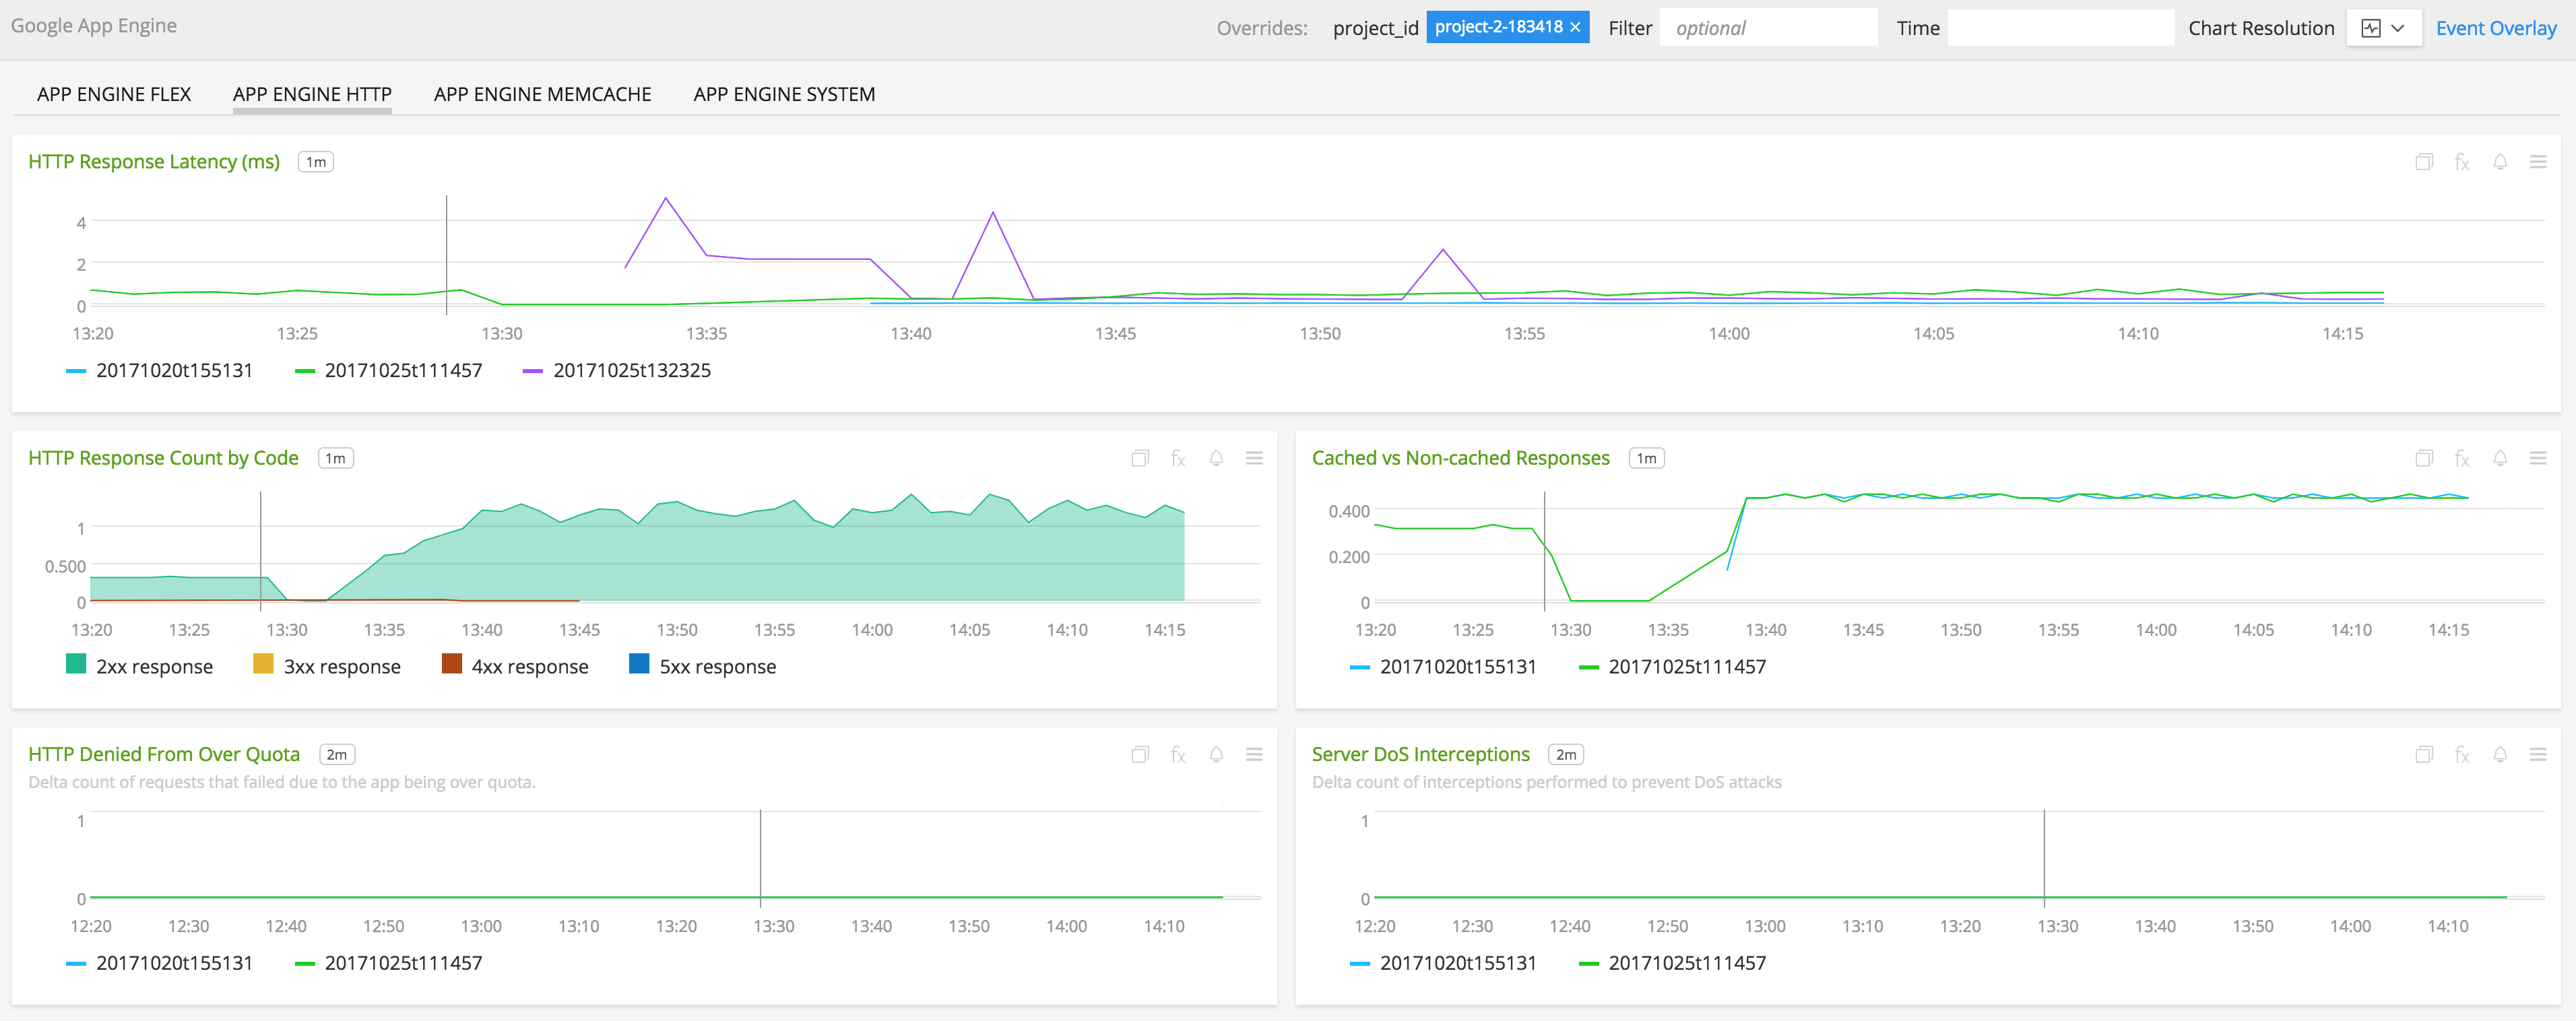Click the Event Overlay link

click(2495, 28)
